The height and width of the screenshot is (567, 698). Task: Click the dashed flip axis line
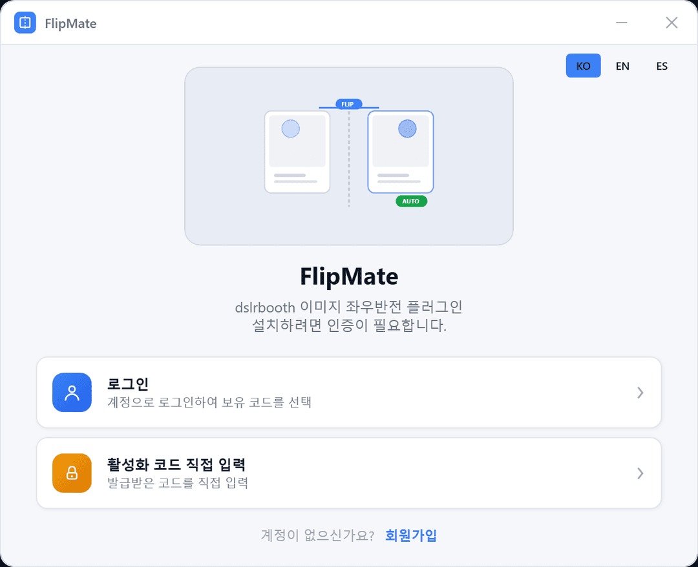pyautogui.click(x=348, y=161)
